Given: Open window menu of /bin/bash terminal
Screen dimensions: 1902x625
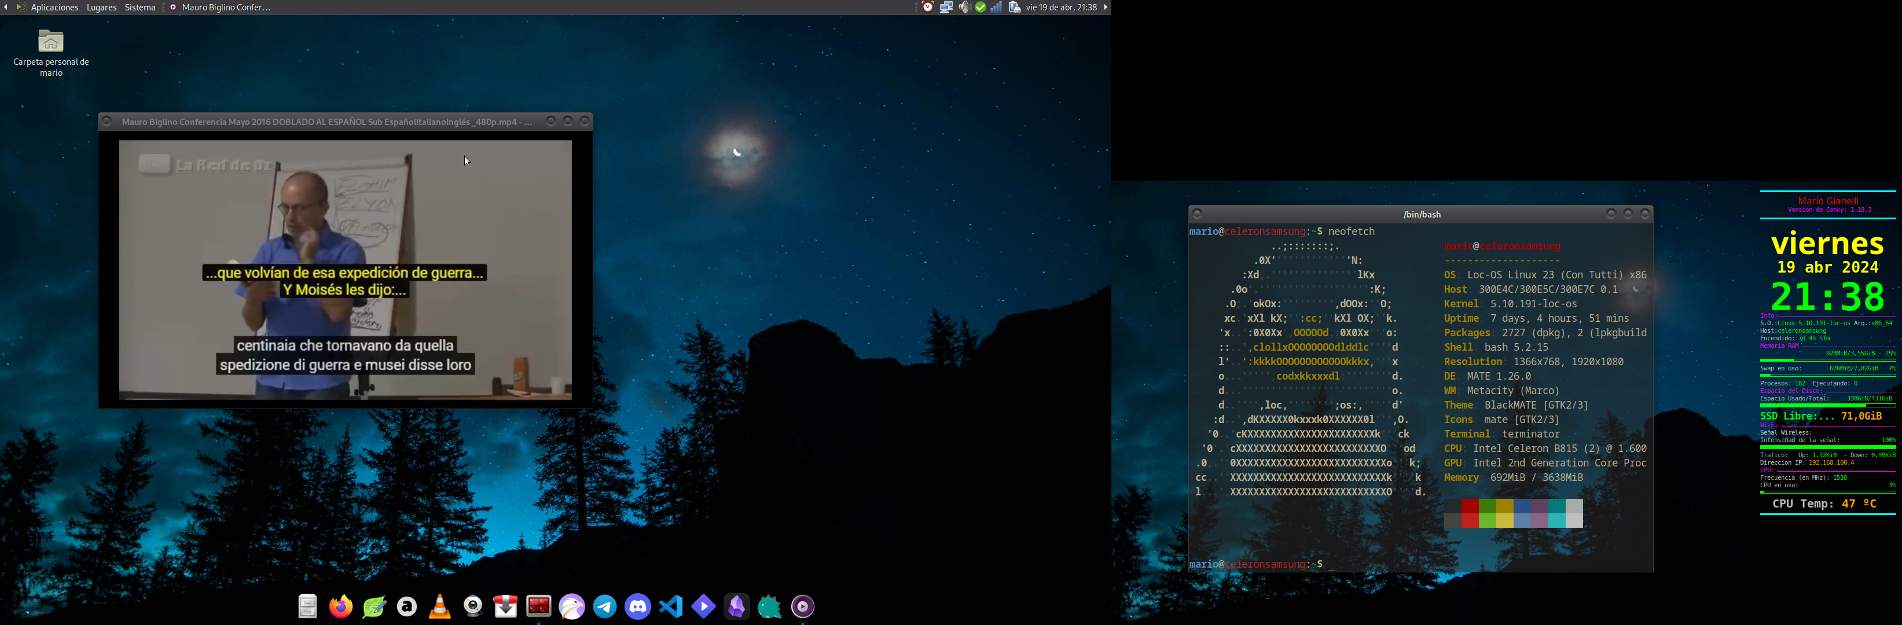Looking at the screenshot, I should coord(1197,214).
